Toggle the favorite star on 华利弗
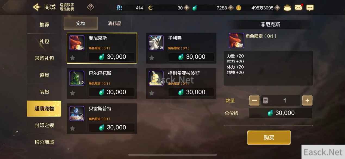 pos(152,58)
